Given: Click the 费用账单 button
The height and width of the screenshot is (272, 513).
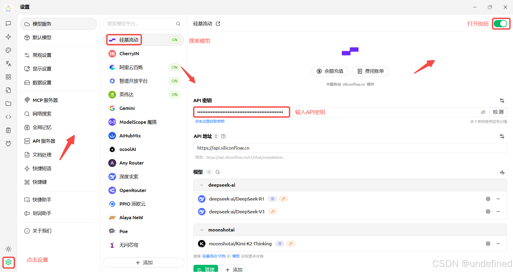Looking at the screenshot, I should tap(370, 71).
